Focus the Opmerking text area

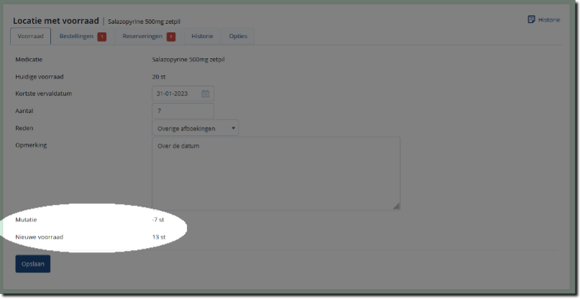[x=275, y=174]
